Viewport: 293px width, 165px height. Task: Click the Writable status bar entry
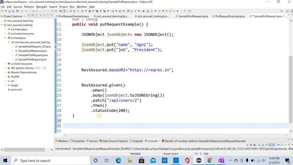click(x=136, y=154)
